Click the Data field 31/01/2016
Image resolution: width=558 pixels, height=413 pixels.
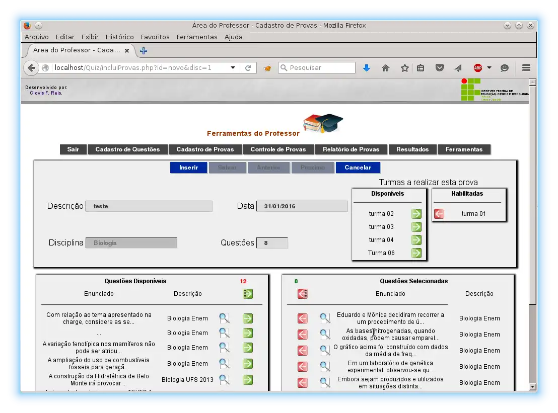tap(302, 206)
